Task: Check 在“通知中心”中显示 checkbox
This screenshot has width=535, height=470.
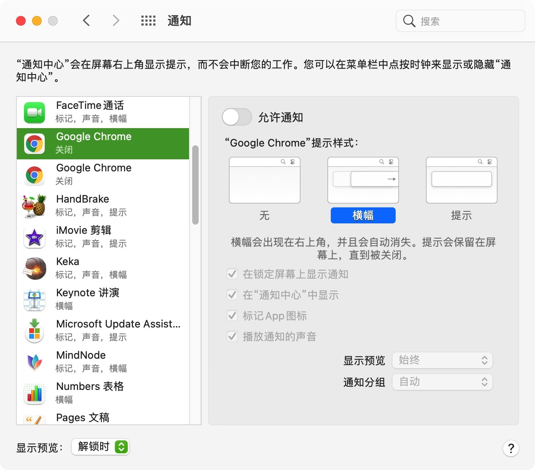Action: click(232, 295)
